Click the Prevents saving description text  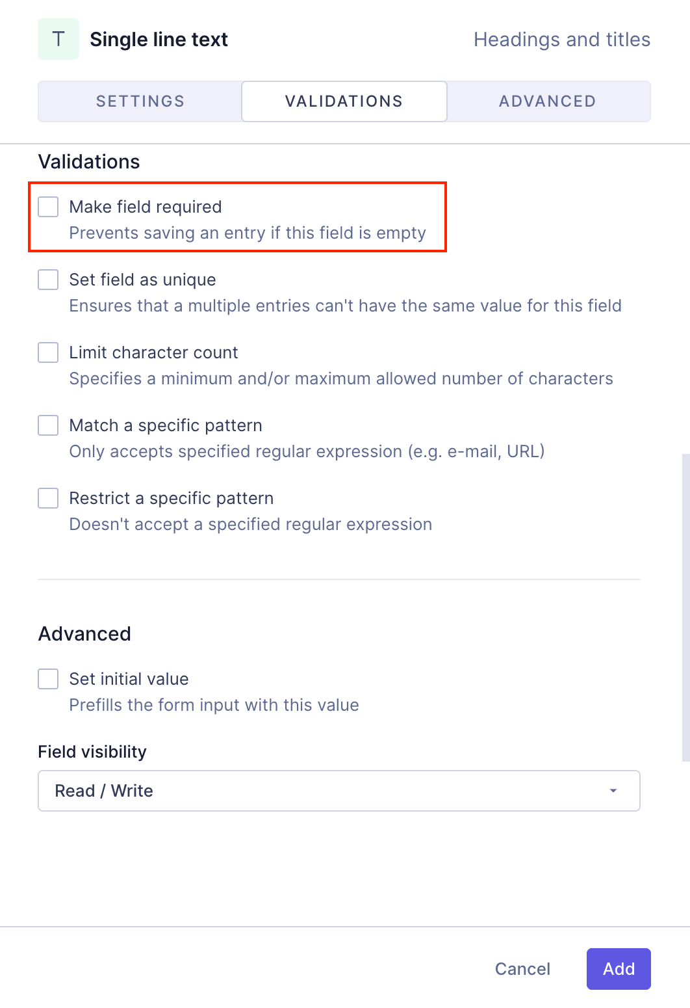coord(248,233)
